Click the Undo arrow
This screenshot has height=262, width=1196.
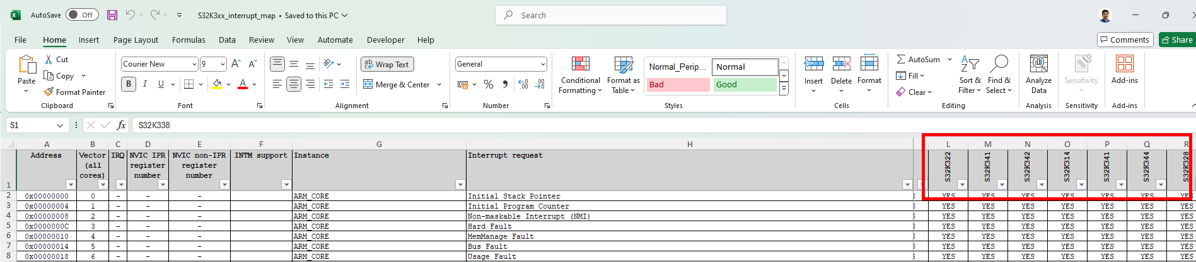130,15
